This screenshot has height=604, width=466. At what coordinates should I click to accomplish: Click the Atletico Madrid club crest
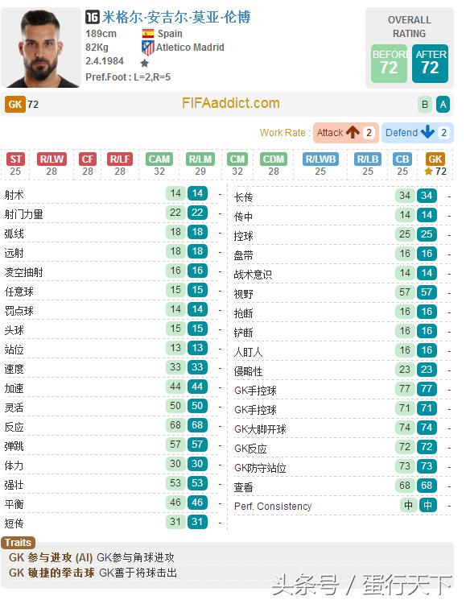(x=147, y=48)
